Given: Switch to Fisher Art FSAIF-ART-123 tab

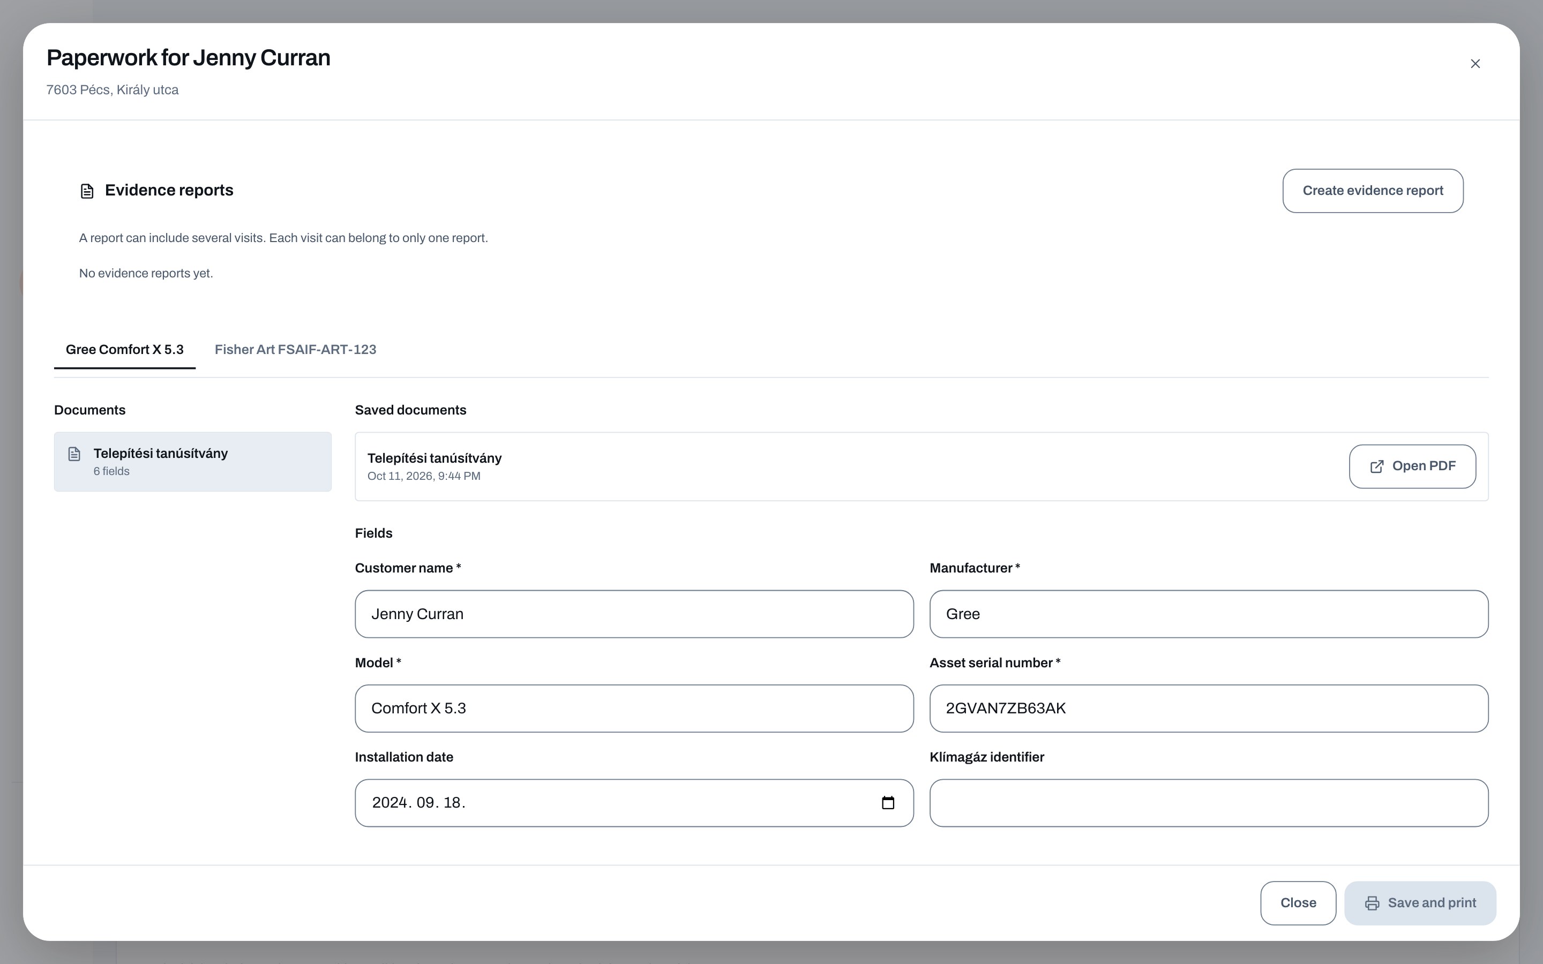Looking at the screenshot, I should coord(295,349).
